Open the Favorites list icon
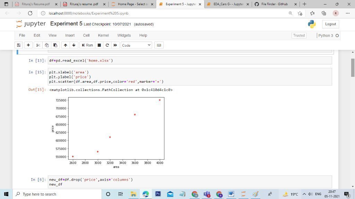355x199 pixels. click(x=312, y=13)
